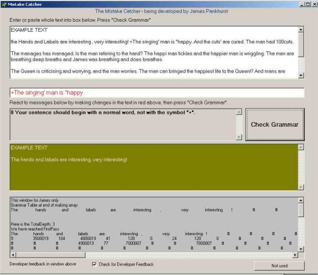The image size is (318, 275).
Task: Click the developer window vertical scrollbar thumb
Action: [301, 210]
